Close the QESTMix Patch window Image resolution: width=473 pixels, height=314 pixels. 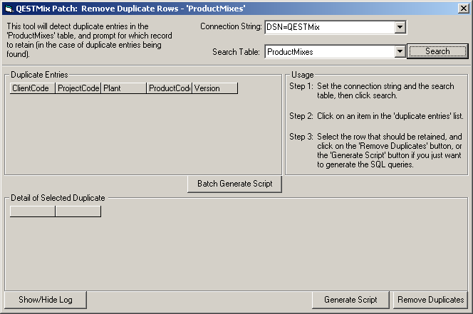(x=463, y=8)
